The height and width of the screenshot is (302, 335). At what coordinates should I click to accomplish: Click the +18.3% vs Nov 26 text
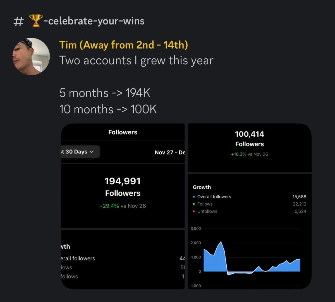[x=250, y=154]
